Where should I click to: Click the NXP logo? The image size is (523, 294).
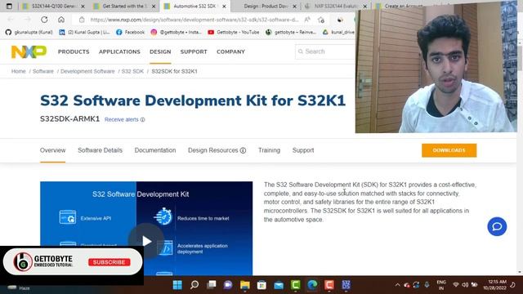29,51
